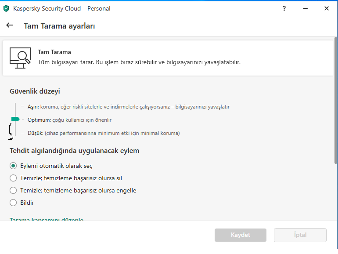Go back using the left arrow

tap(10, 25)
